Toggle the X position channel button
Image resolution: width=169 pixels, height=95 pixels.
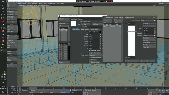(x=7, y=88)
